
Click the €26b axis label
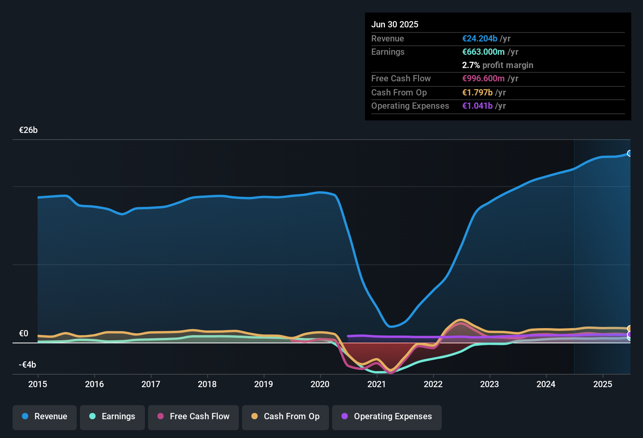[28, 130]
